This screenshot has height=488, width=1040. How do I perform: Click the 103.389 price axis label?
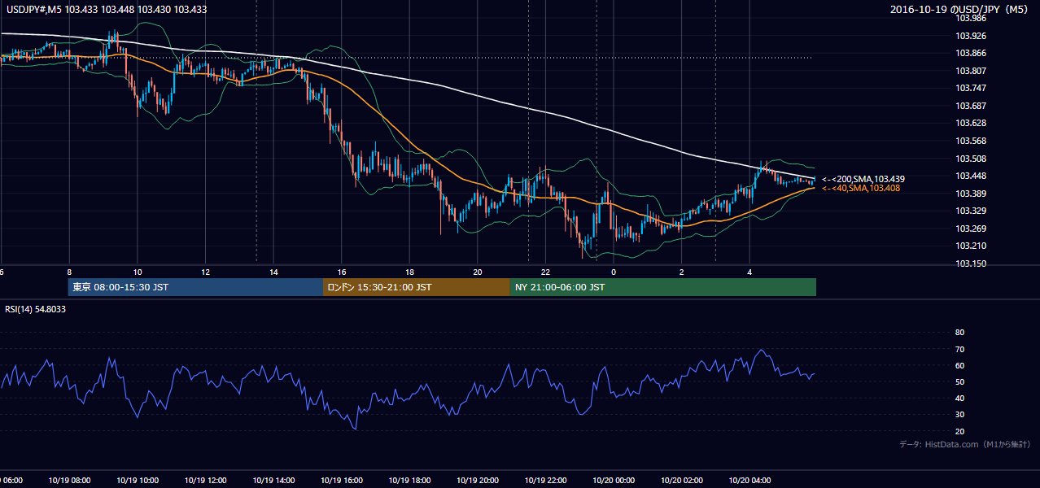[x=971, y=194]
